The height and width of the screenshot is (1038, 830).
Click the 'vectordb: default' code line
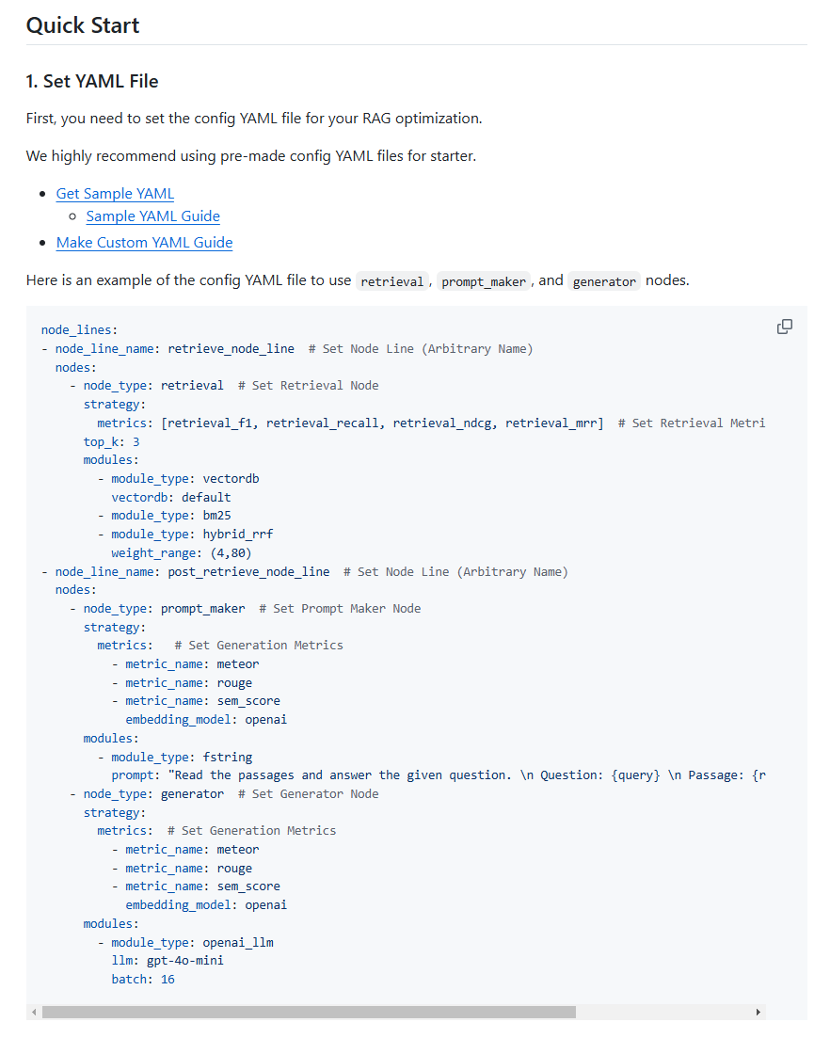[170, 497]
